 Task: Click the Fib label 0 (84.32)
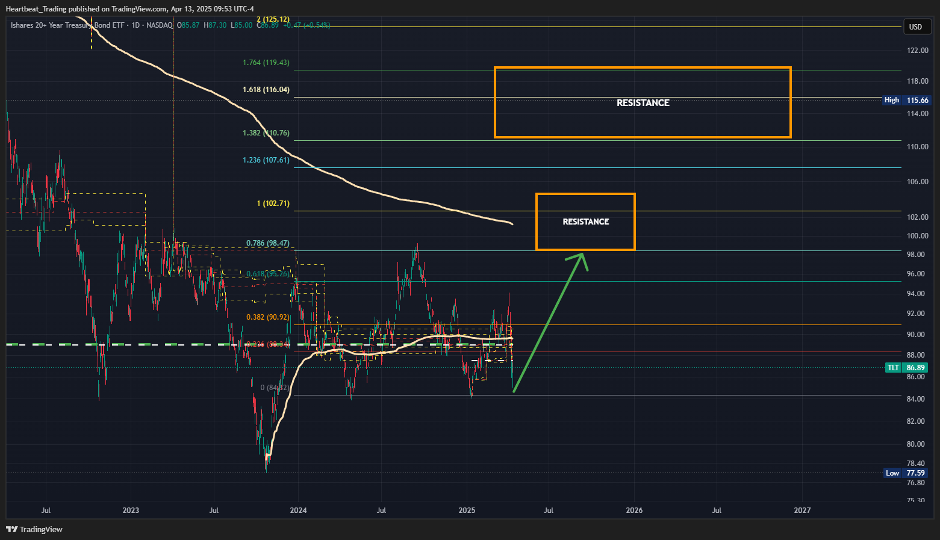tap(275, 388)
